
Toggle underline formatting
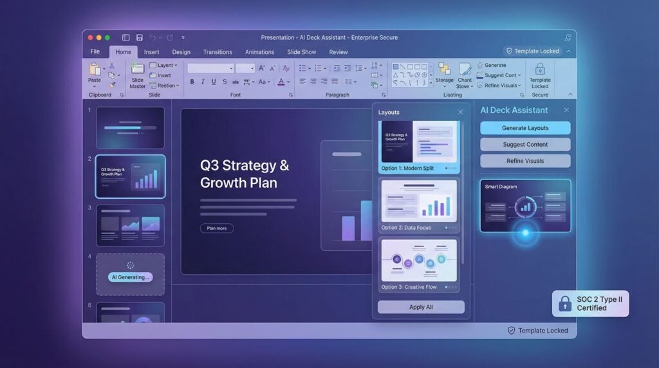(x=214, y=82)
